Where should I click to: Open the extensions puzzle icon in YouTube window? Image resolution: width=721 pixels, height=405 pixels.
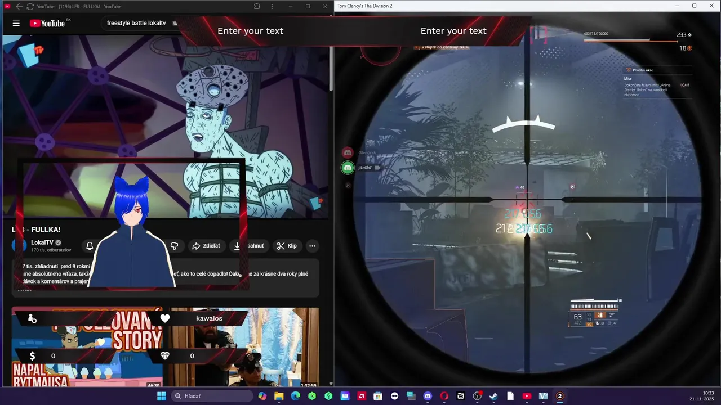257,6
